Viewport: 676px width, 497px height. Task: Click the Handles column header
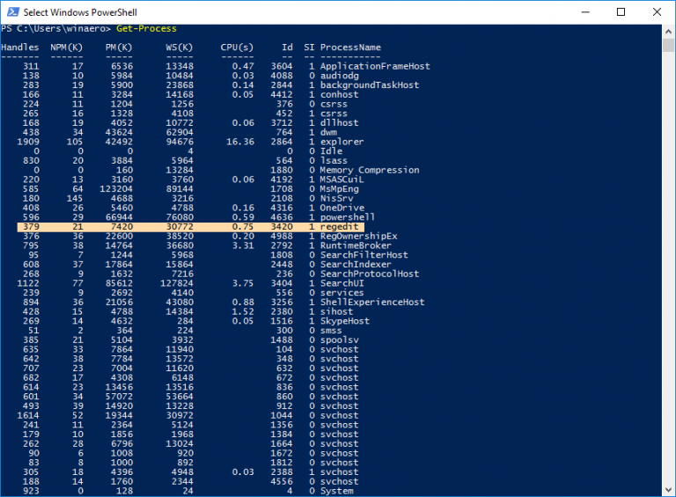pyautogui.click(x=19, y=48)
